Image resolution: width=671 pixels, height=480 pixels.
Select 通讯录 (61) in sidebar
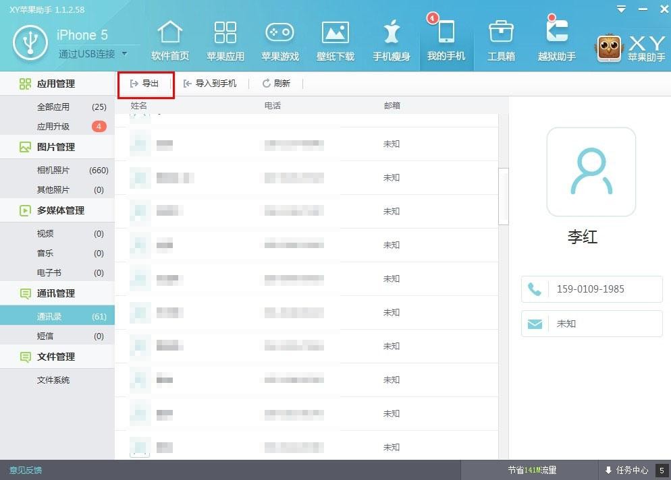pos(57,316)
